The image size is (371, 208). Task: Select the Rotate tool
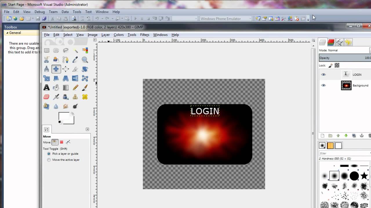[85, 69]
